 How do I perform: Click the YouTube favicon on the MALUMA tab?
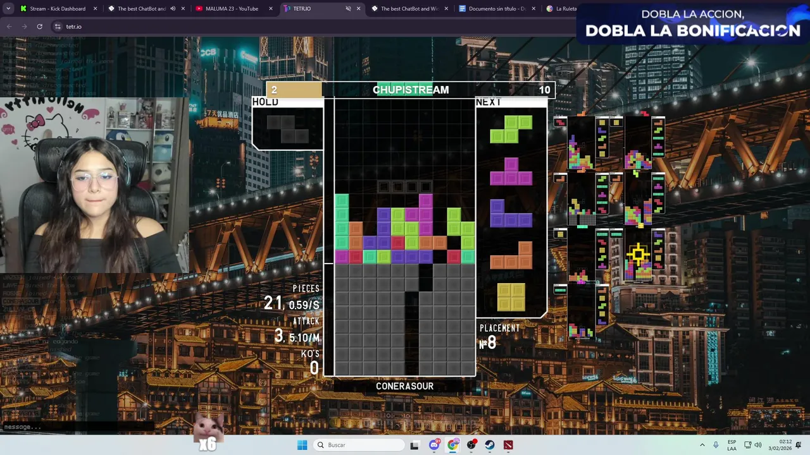point(199,9)
